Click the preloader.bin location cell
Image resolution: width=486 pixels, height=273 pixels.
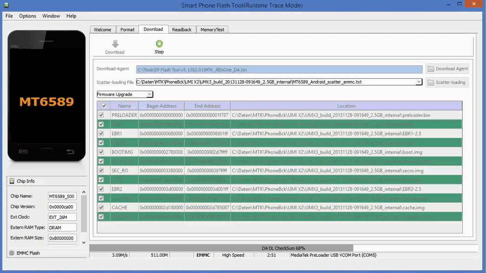[346, 115]
